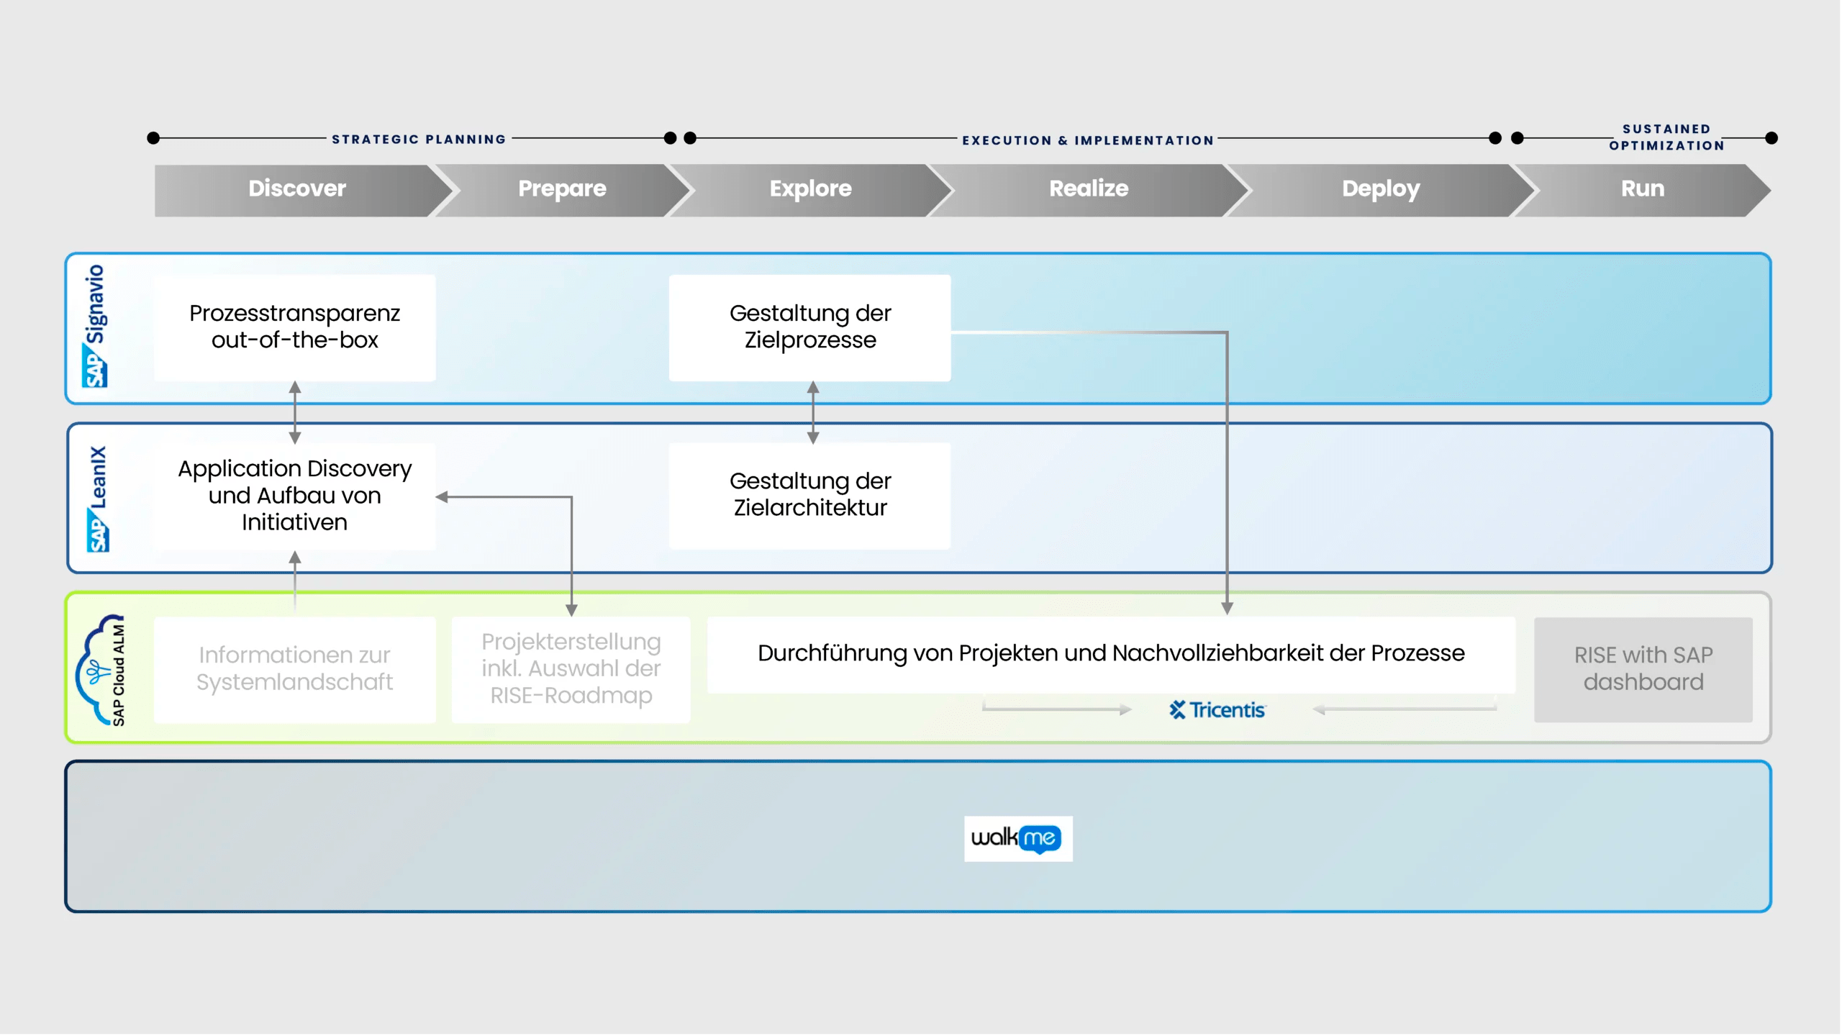Click Application Discovery und Aufbau card
Viewport: 1842px width, 1036px height.
point(295,496)
